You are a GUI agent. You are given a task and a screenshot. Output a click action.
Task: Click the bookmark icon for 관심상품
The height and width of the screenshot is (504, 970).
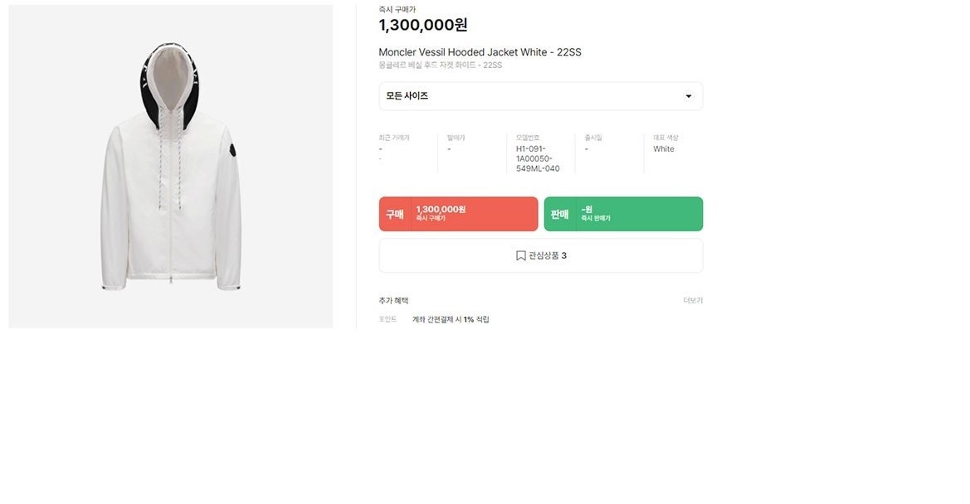click(521, 256)
